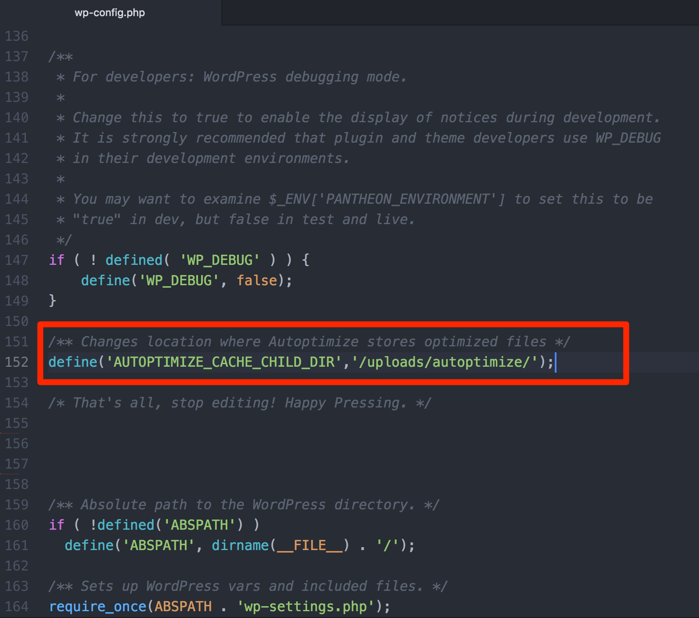Screen dimensions: 699x618
Task: Click line number 136 in the gutter
Action: [x=17, y=36]
